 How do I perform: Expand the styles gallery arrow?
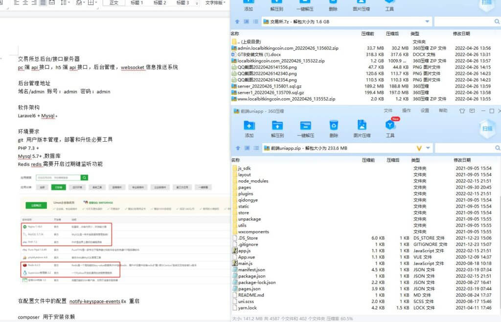(x=197, y=3)
